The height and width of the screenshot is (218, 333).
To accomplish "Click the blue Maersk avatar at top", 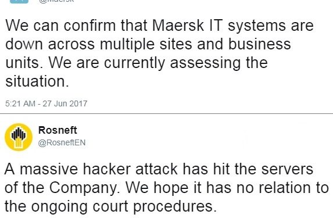I will (x=19, y=2).
